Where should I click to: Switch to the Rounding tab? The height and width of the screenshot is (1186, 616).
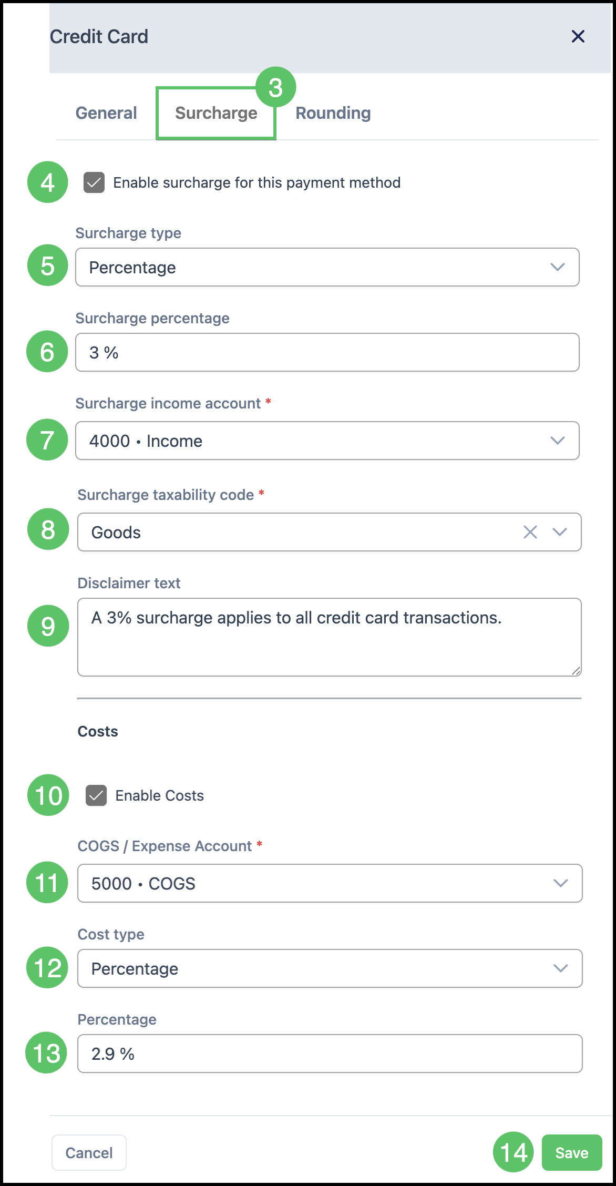[x=333, y=113]
